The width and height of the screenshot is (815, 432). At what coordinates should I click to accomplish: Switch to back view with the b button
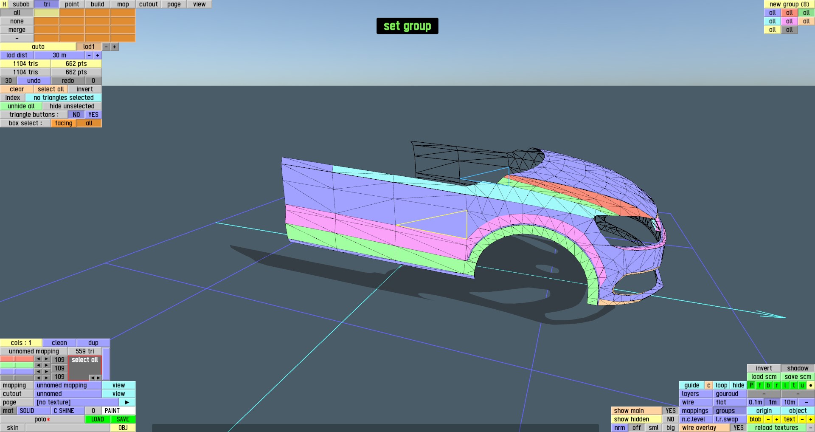coord(768,385)
